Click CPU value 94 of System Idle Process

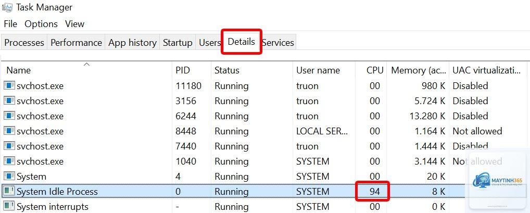point(374,191)
